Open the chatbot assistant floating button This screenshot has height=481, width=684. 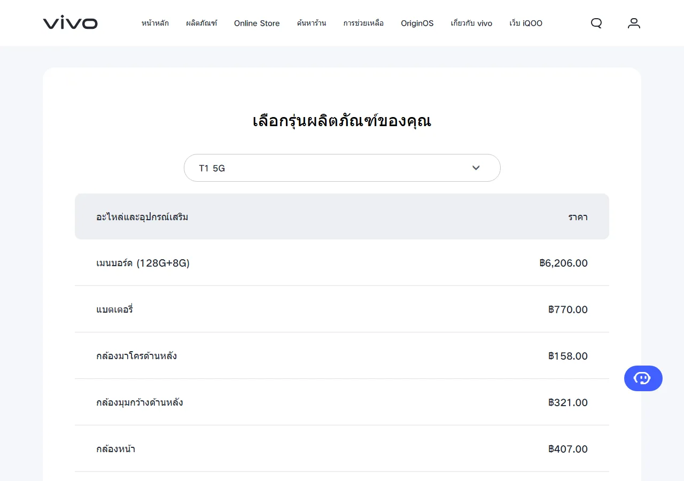click(x=643, y=378)
